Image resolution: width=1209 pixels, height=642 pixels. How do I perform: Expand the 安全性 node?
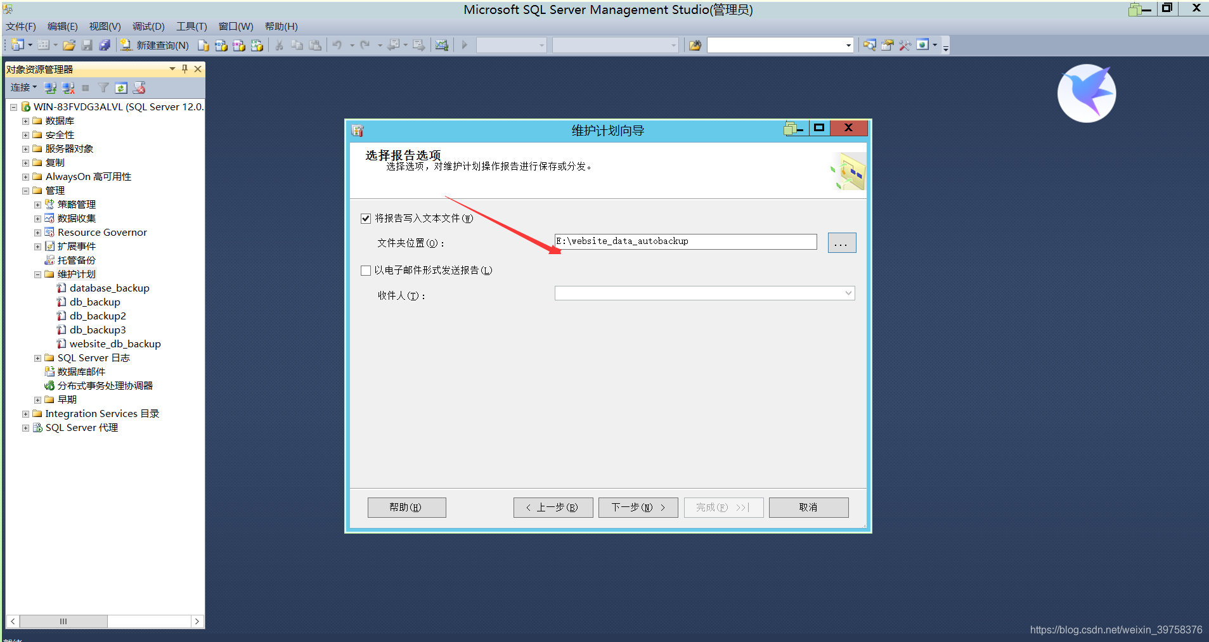[x=25, y=135]
